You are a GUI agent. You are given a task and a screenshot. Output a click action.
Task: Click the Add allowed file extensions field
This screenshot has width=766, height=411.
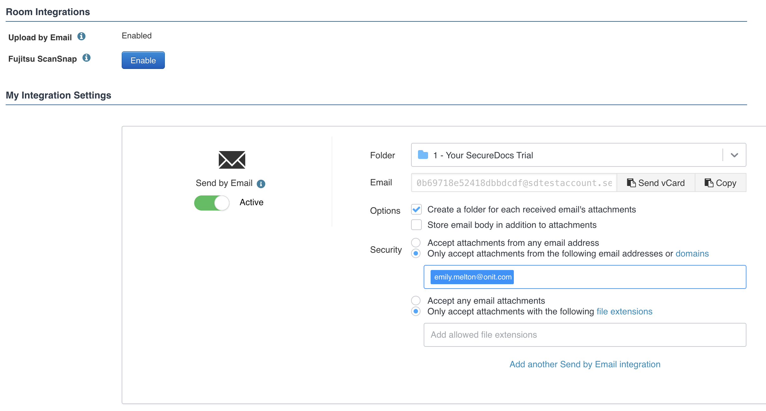(585, 335)
